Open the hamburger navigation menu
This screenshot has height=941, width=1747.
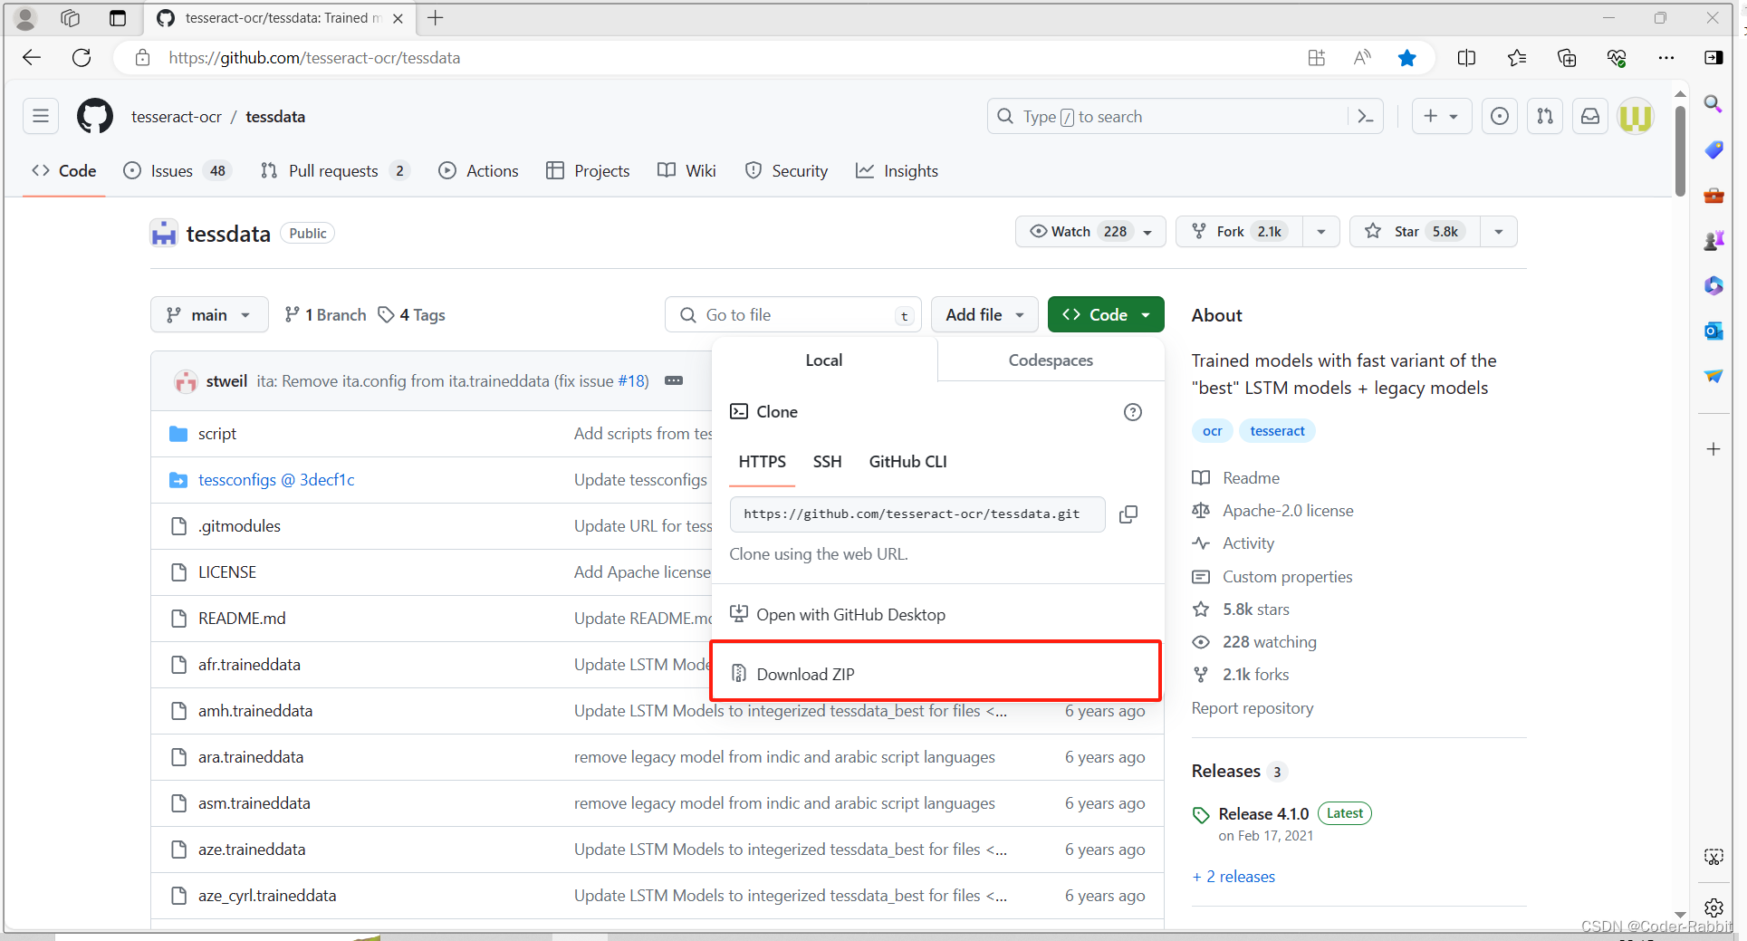41,116
